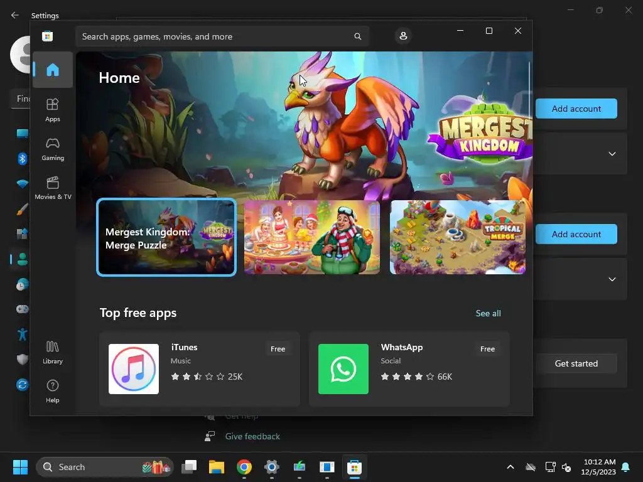Click the Microsoft Store logo icon
643x482 pixels.
(x=48, y=36)
